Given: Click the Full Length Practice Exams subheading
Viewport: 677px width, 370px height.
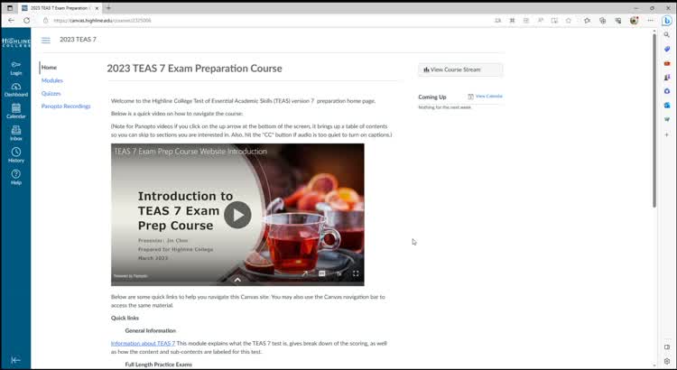Looking at the screenshot, I should coord(159,365).
